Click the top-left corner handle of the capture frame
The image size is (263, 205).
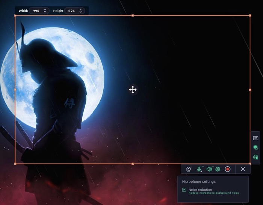tap(15, 16)
